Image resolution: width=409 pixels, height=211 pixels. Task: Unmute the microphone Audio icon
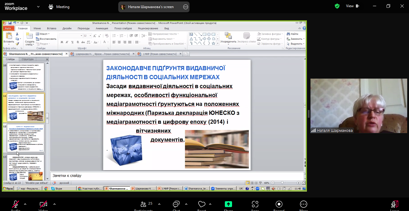[x=16, y=204]
